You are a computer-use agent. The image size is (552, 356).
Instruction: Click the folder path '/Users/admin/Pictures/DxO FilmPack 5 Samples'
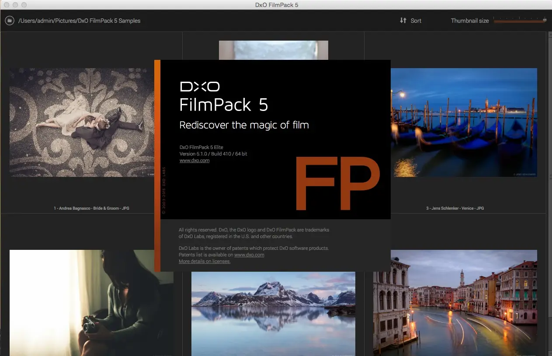[x=80, y=21]
